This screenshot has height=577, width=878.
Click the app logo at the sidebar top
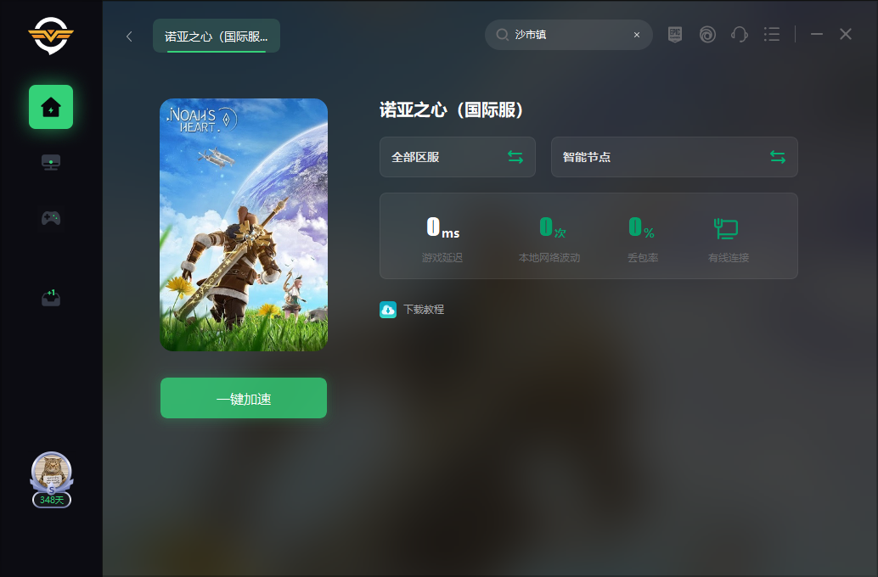point(51,36)
